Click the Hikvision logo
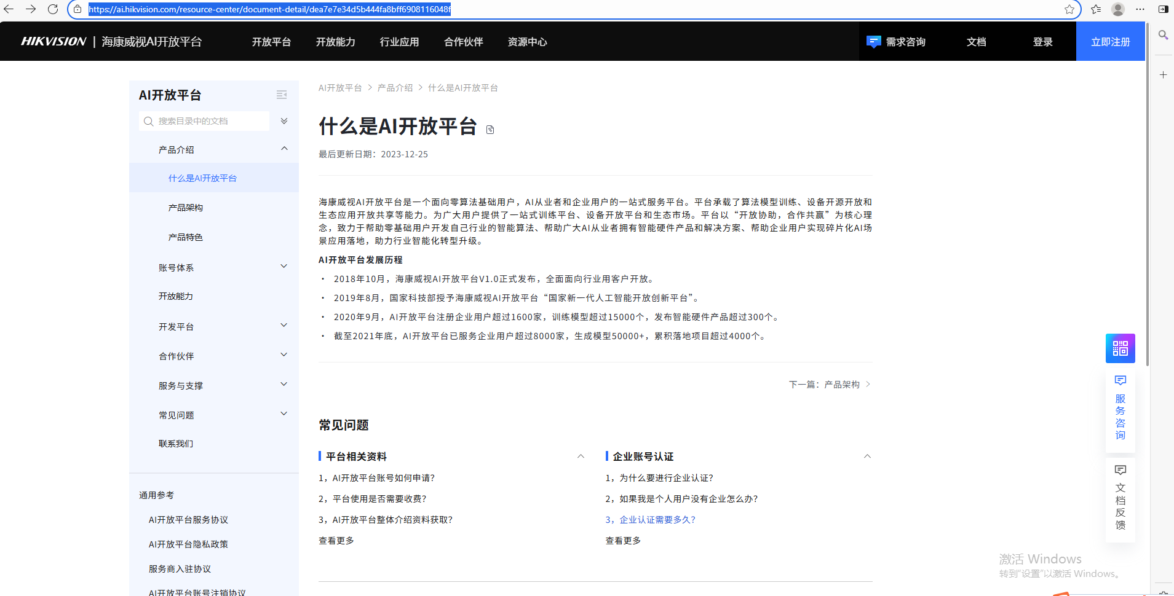This screenshot has width=1174, height=596. click(54, 41)
